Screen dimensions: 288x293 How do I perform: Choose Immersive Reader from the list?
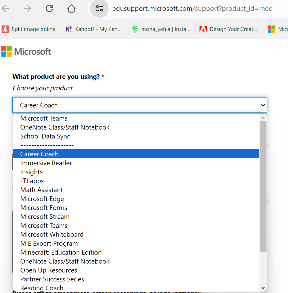tap(136, 163)
